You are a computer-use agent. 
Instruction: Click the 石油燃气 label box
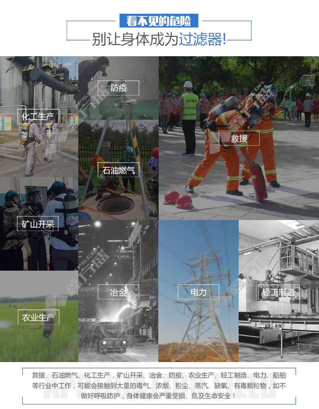(x=118, y=170)
